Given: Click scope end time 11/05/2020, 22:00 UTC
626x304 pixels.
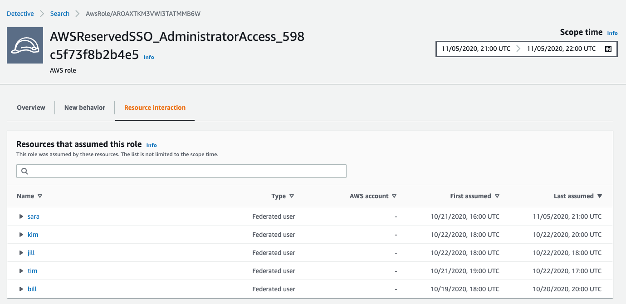Looking at the screenshot, I should tap(561, 49).
